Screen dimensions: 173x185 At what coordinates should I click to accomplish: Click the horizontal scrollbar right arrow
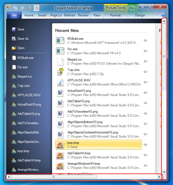(x=159, y=177)
